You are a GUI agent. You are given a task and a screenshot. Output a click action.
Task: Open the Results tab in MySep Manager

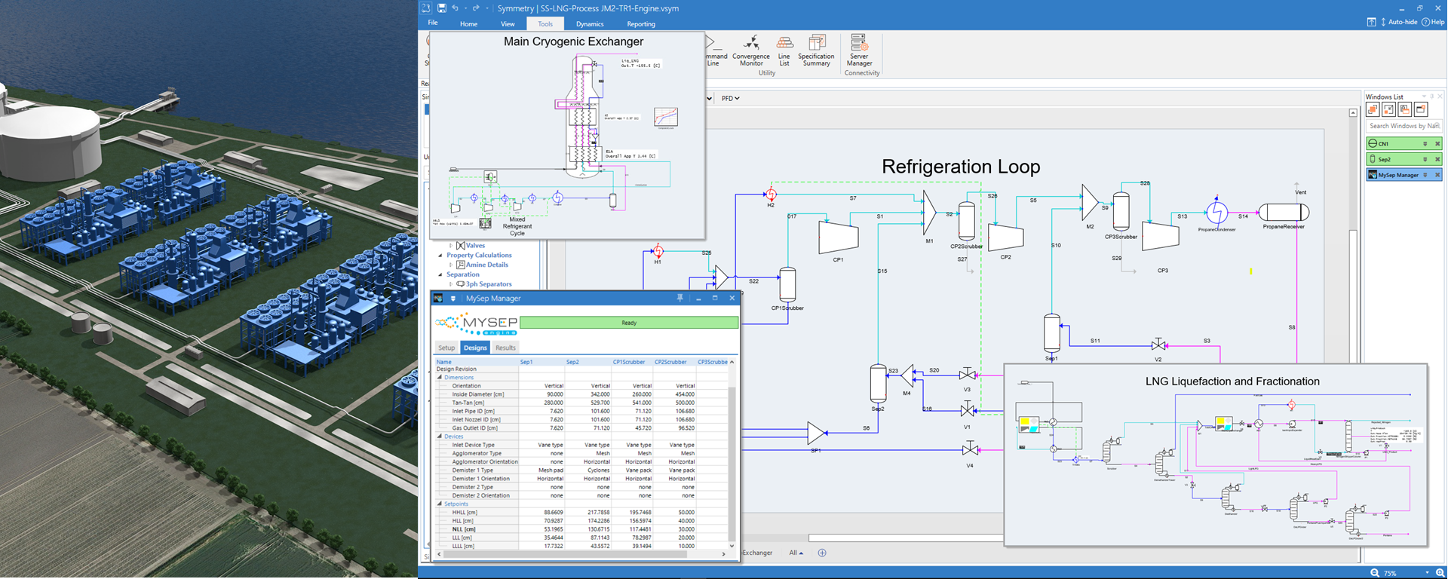coord(505,348)
